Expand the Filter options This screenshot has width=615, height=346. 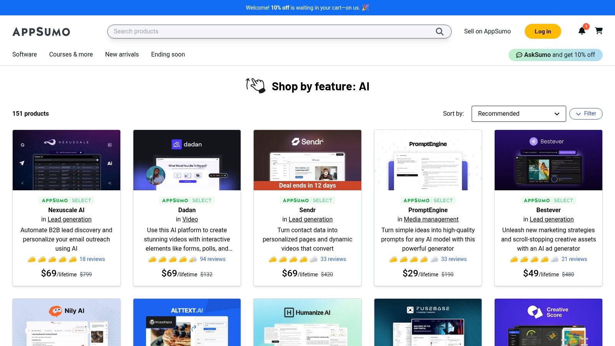point(585,113)
